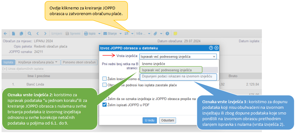This screenshot has height=134, width=295.
Task: Select Izvorno izvješće option
Action: point(153,64)
